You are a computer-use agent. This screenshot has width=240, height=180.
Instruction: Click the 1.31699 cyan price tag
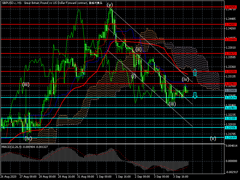click(231, 137)
